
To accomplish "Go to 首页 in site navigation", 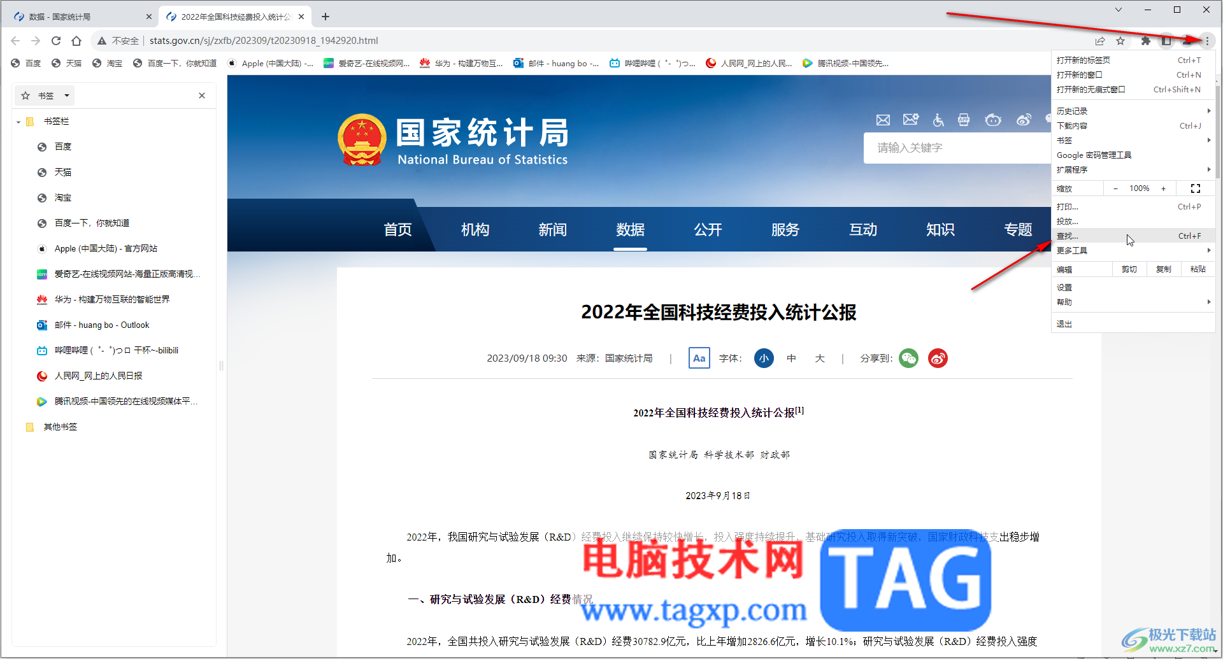I will [398, 229].
